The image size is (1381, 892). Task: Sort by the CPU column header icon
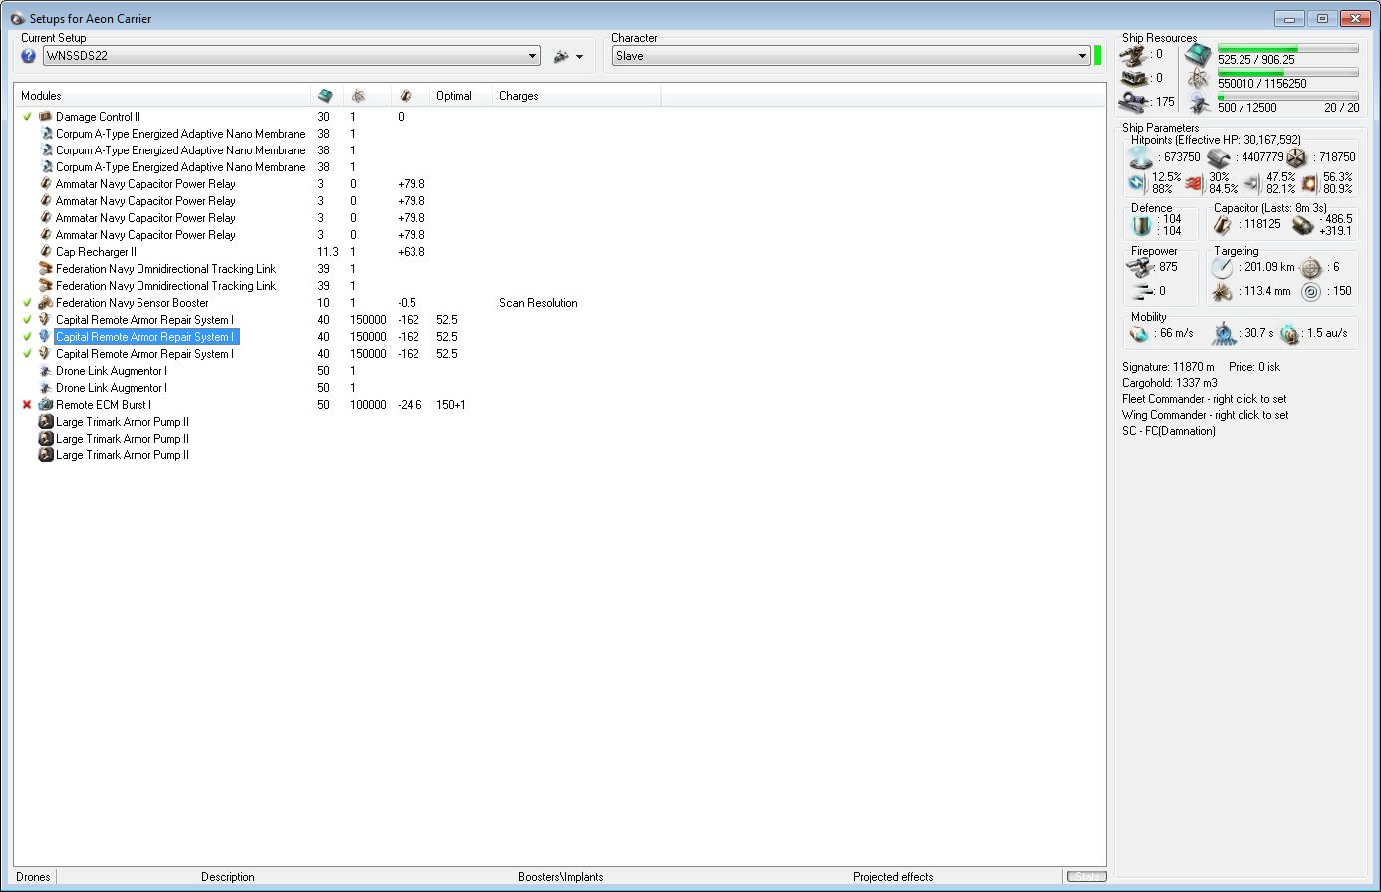click(325, 96)
